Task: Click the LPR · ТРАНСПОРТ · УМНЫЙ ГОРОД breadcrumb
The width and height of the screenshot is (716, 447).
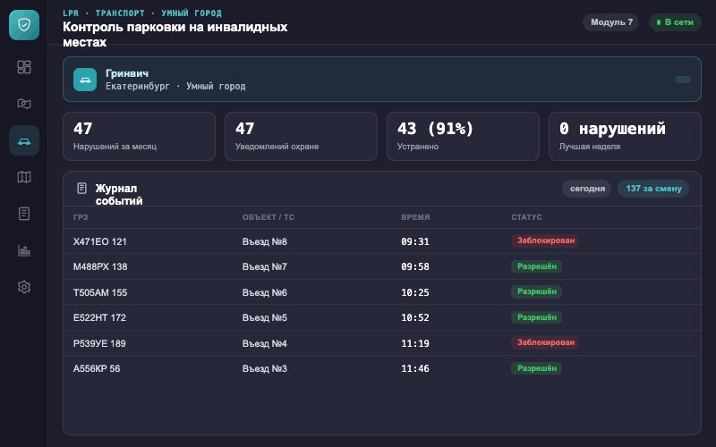Action: (142, 13)
